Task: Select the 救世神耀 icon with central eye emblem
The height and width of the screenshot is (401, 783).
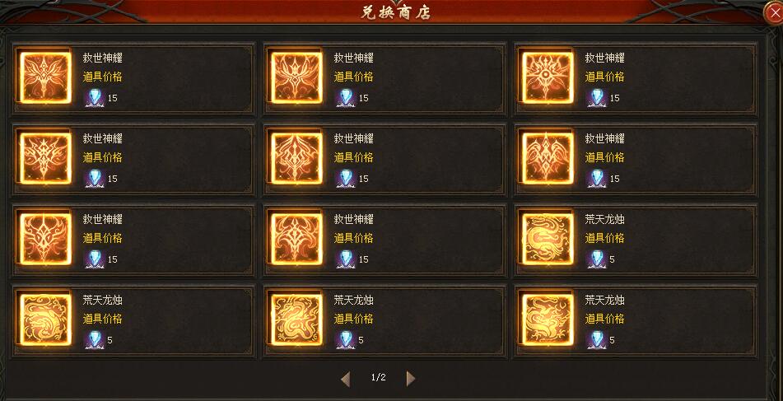Action: coord(548,78)
